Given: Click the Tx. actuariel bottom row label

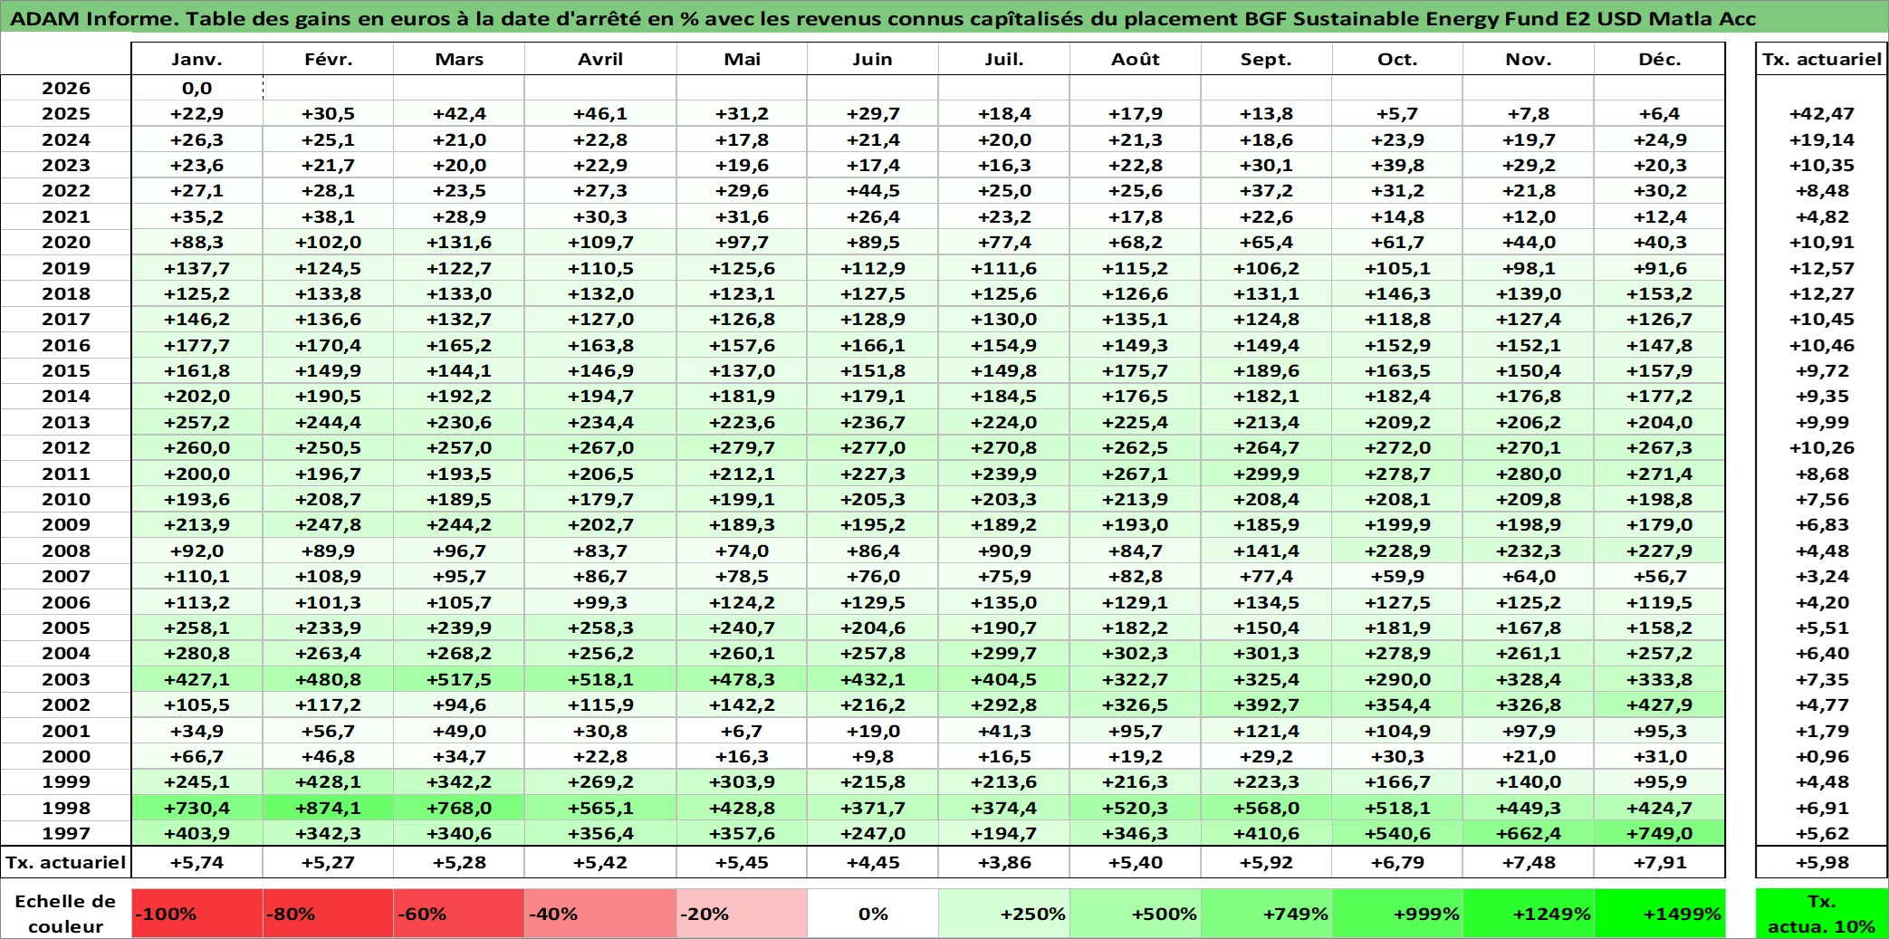Looking at the screenshot, I should tap(66, 862).
